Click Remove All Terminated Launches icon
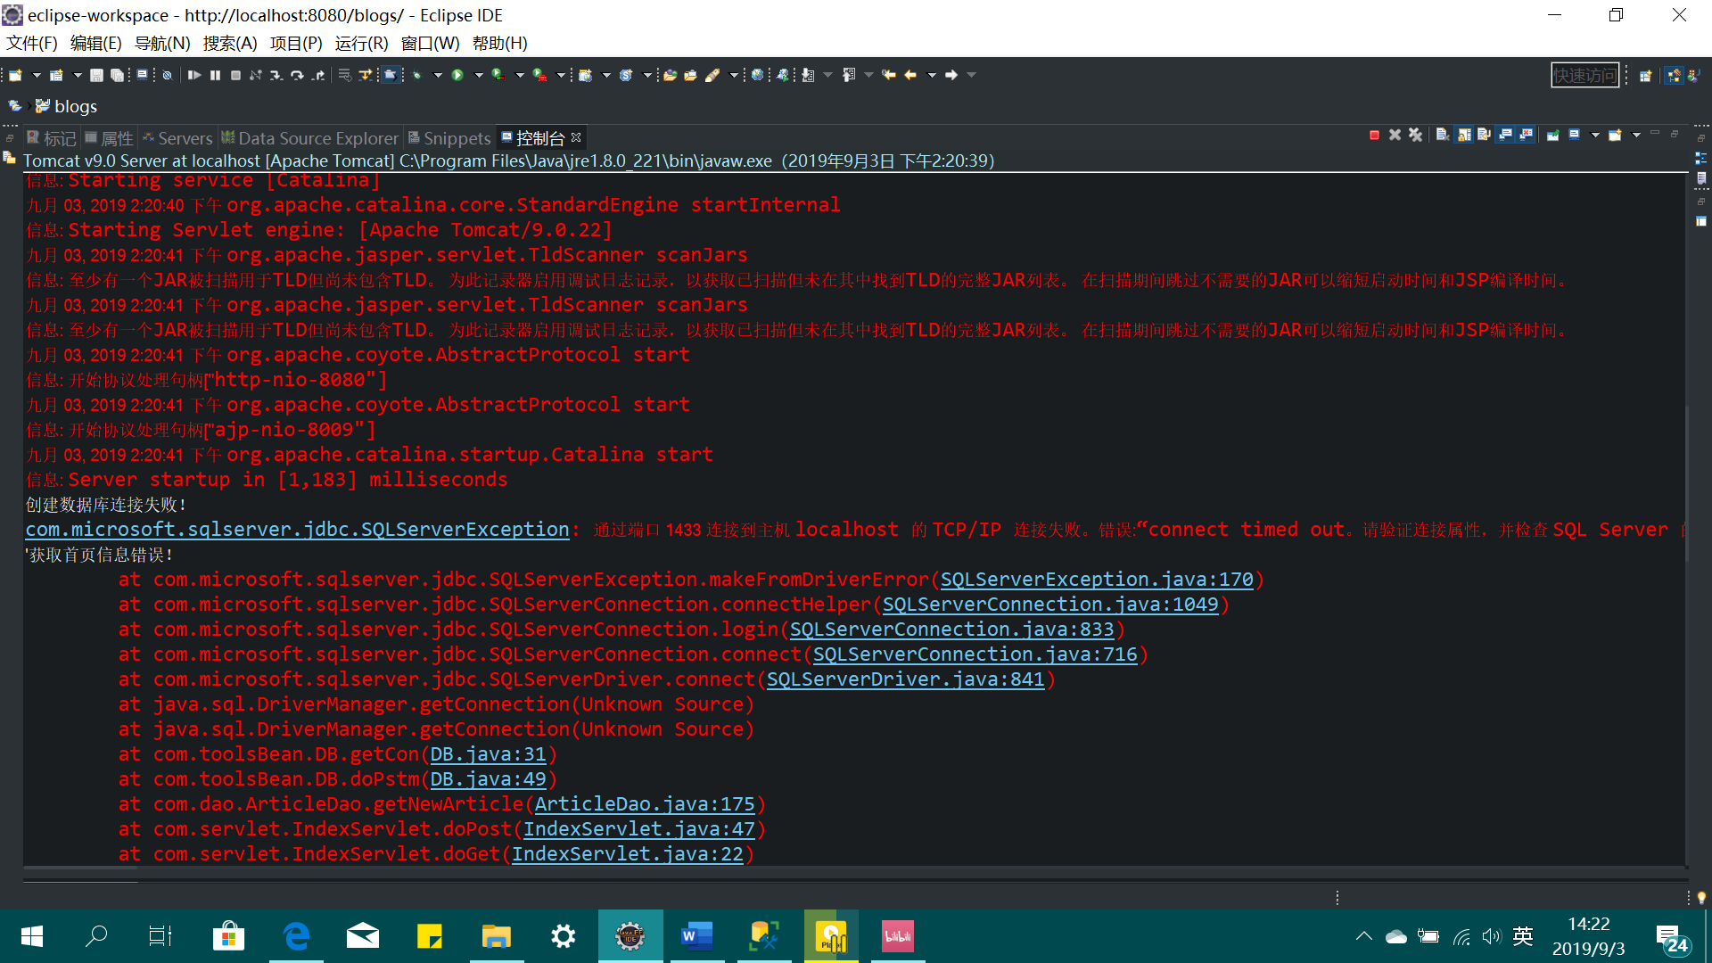 [x=1415, y=136]
